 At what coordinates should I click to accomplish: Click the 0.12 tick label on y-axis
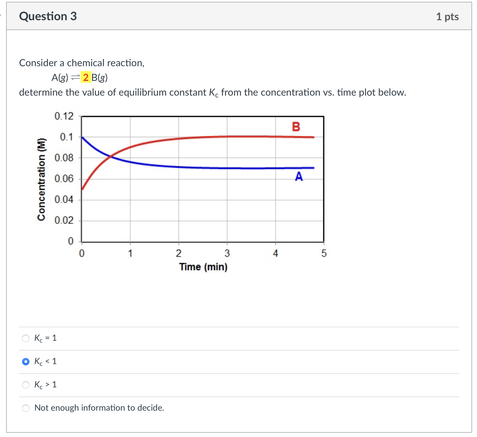pos(64,116)
